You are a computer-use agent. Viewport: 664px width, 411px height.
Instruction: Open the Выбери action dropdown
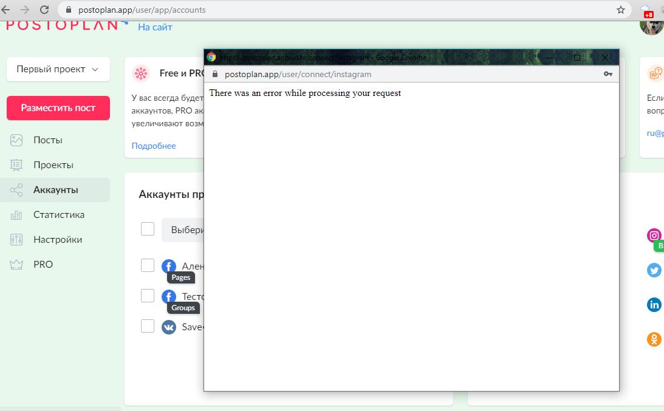183,230
